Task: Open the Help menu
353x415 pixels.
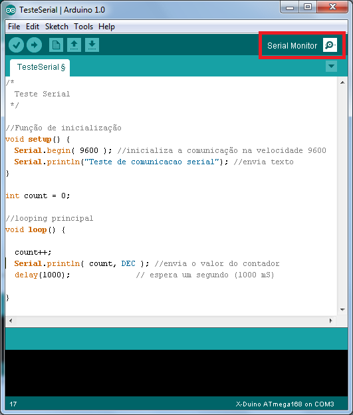Action: [106, 27]
